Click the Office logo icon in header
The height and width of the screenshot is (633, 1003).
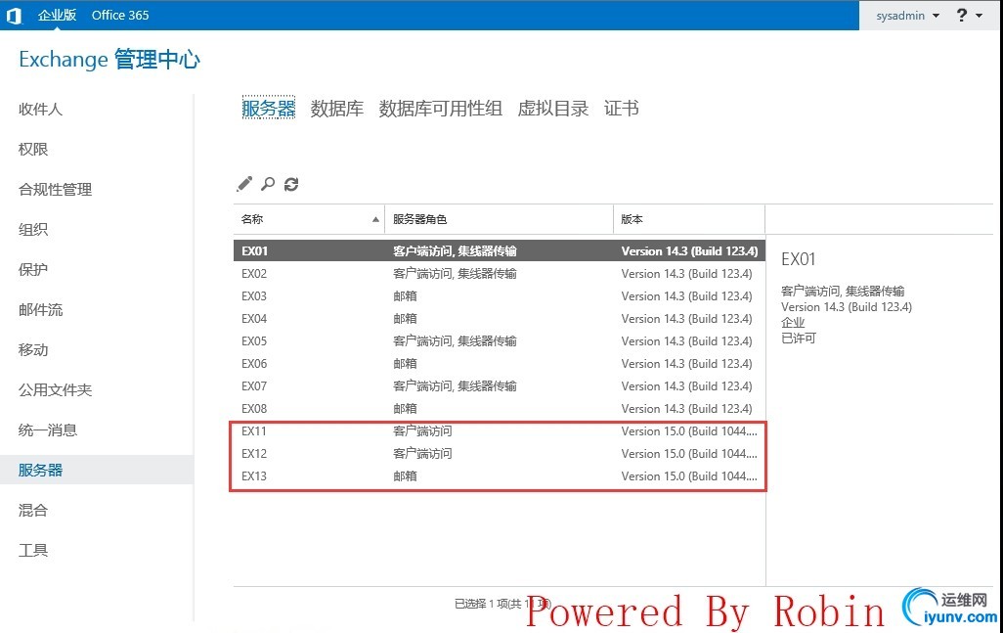point(14,16)
